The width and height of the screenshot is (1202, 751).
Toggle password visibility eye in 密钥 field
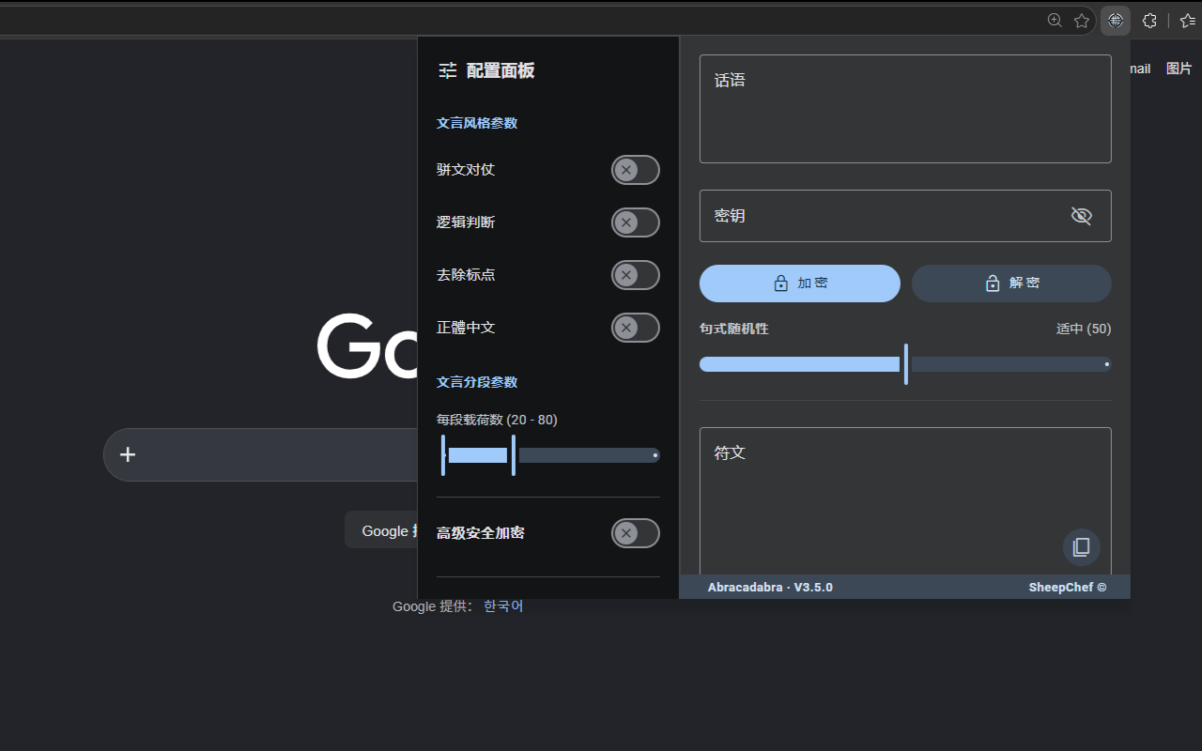(x=1082, y=216)
